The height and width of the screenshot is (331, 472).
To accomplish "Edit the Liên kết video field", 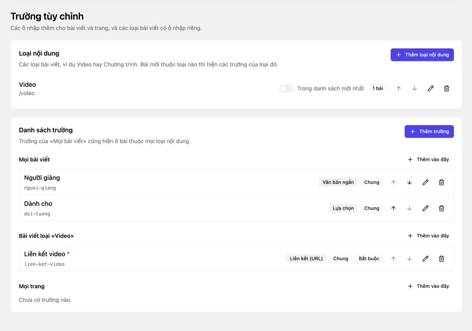I will point(425,259).
